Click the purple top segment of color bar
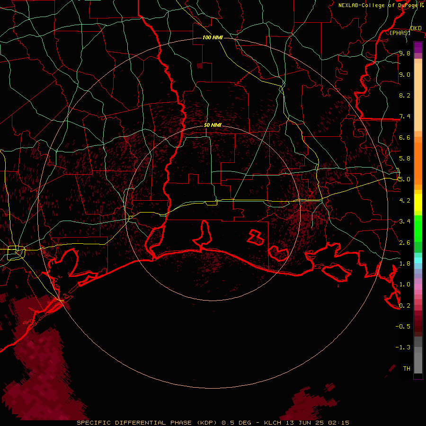The width and height of the screenshot is (426, 426). tap(418, 47)
